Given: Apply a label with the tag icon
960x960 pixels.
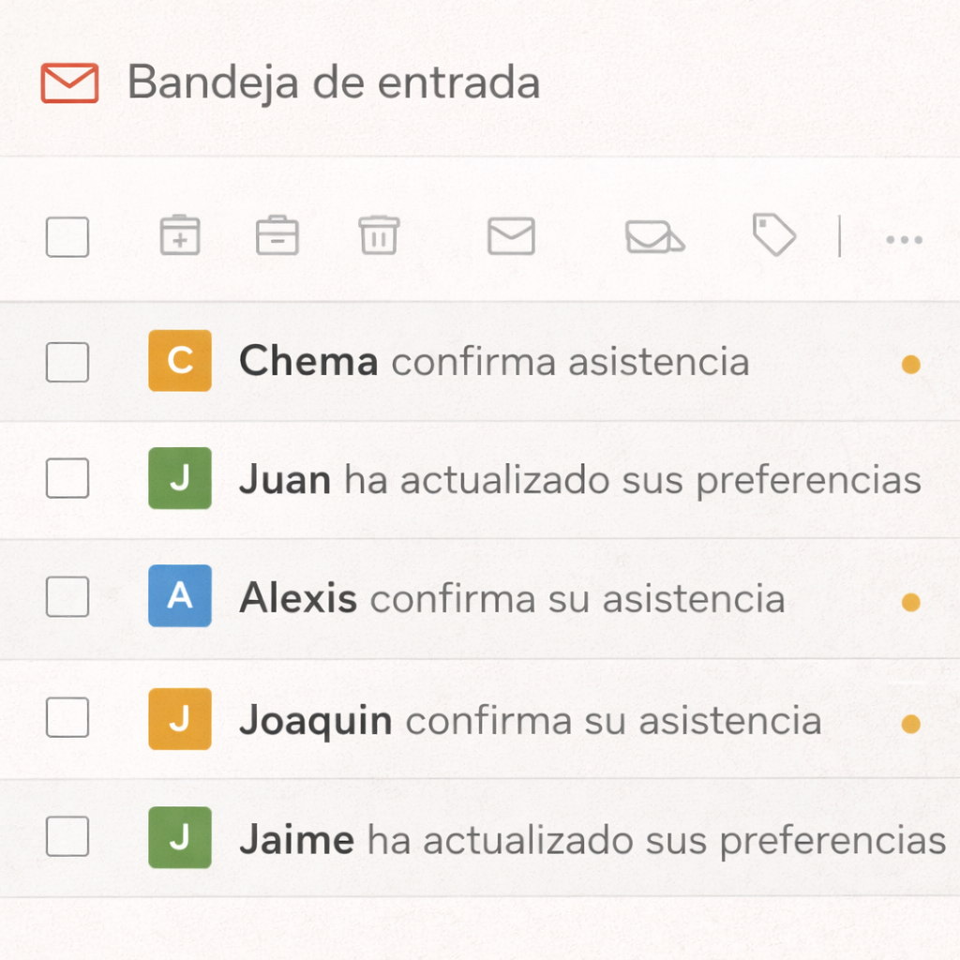Looking at the screenshot, I should pos(773,236).
